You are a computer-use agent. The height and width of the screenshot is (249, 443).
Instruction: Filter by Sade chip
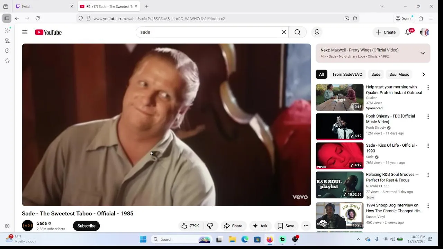point(376,74)
